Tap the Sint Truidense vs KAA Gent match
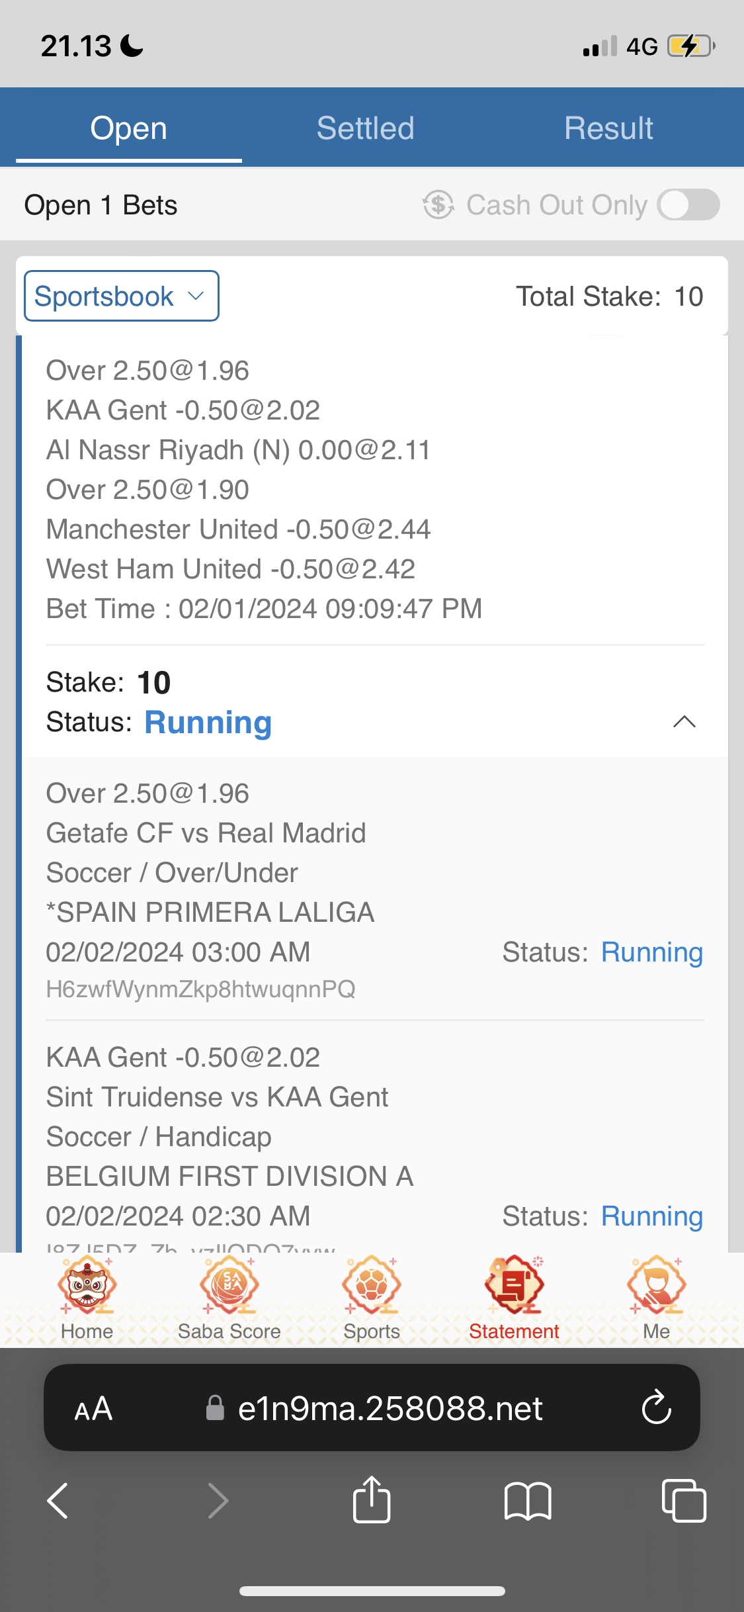Screen dimensions: 744x1612 [217, 1097]
